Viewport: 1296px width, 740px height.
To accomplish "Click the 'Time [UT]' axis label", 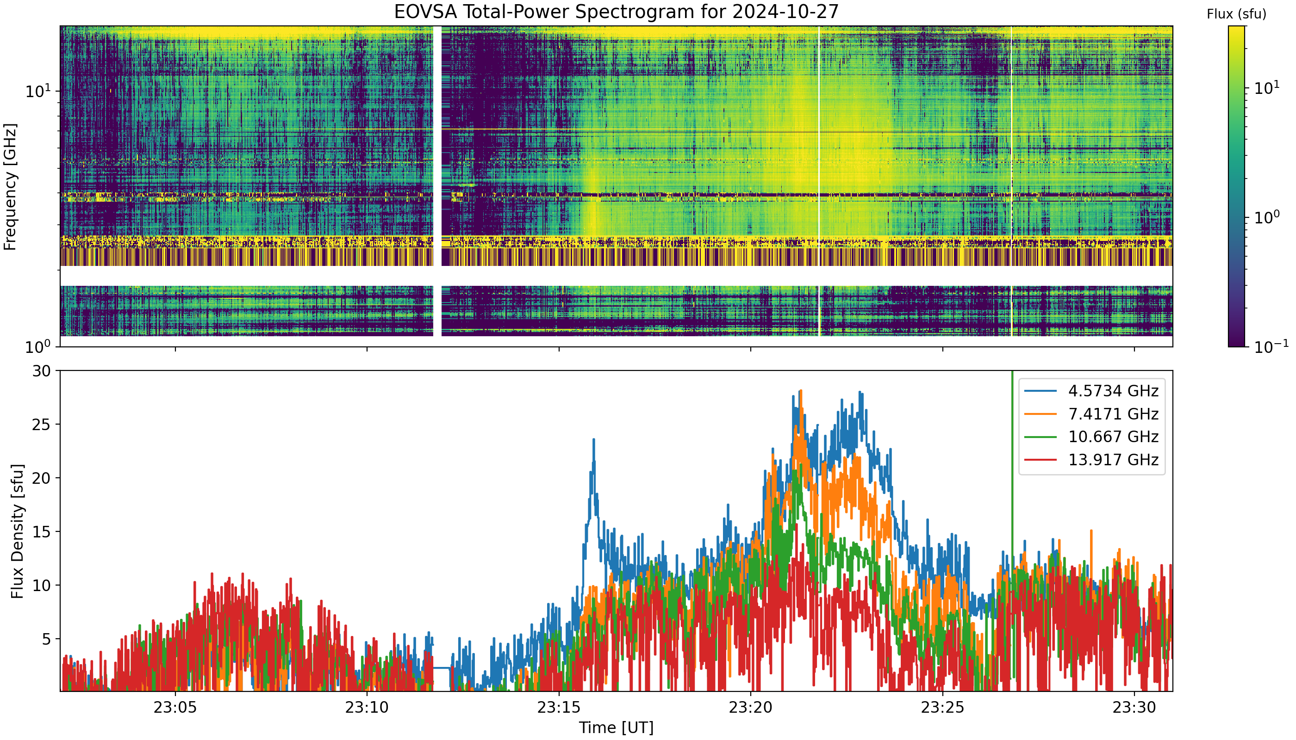I will coord(616,728).
